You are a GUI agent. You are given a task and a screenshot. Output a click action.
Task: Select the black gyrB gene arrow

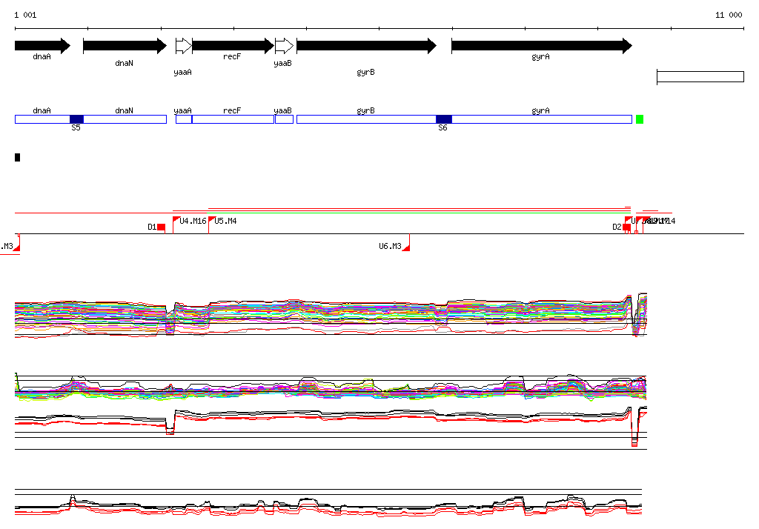(366, 46)
